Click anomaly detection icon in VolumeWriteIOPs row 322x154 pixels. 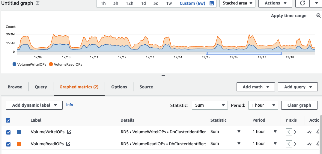310,132
